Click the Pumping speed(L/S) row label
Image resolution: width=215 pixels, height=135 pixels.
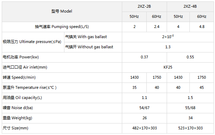(62, 27)
